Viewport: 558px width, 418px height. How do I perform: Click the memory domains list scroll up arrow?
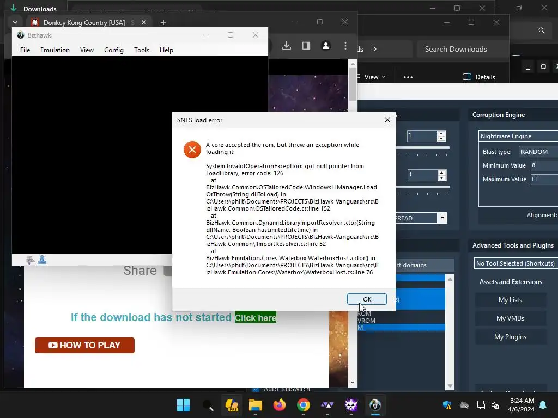click(x=450, y=279)
